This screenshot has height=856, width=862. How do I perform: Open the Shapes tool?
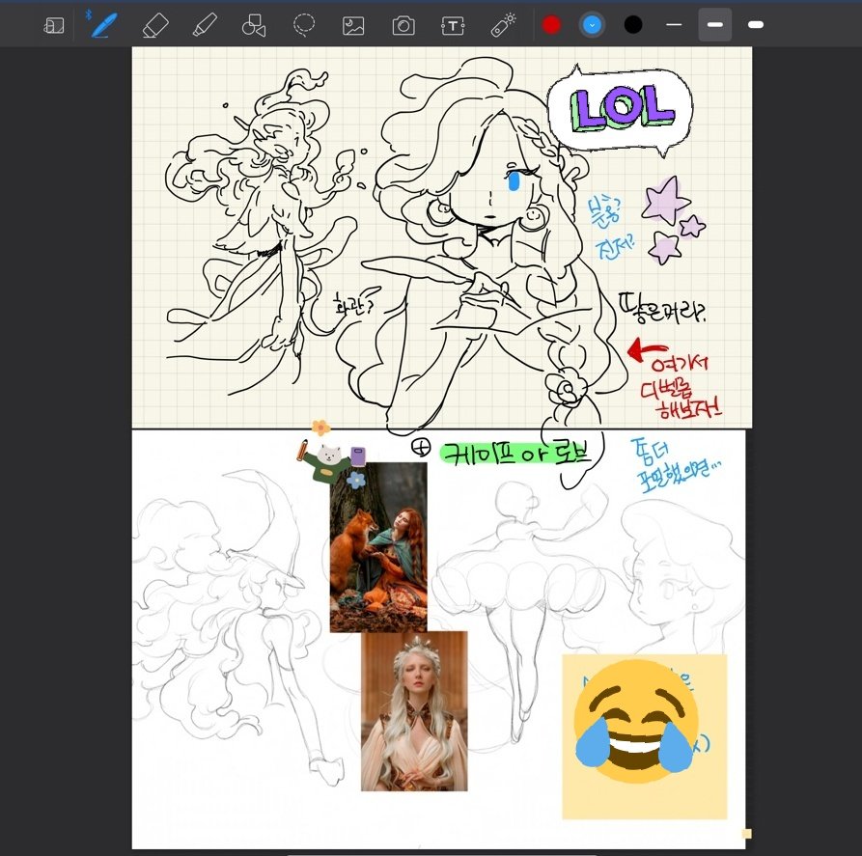[x=254, y=25]
